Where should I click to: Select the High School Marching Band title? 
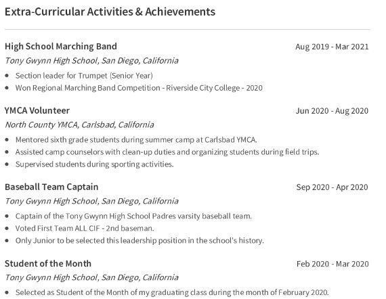pyautogui.click(x=61, y=47)
